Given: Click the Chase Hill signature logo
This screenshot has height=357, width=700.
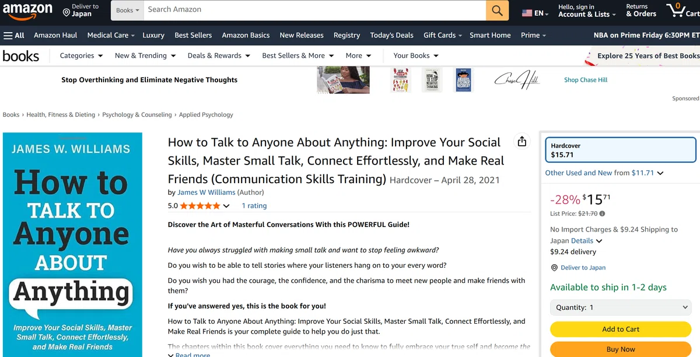Looking at the screenshot, I should pos(517,80).
